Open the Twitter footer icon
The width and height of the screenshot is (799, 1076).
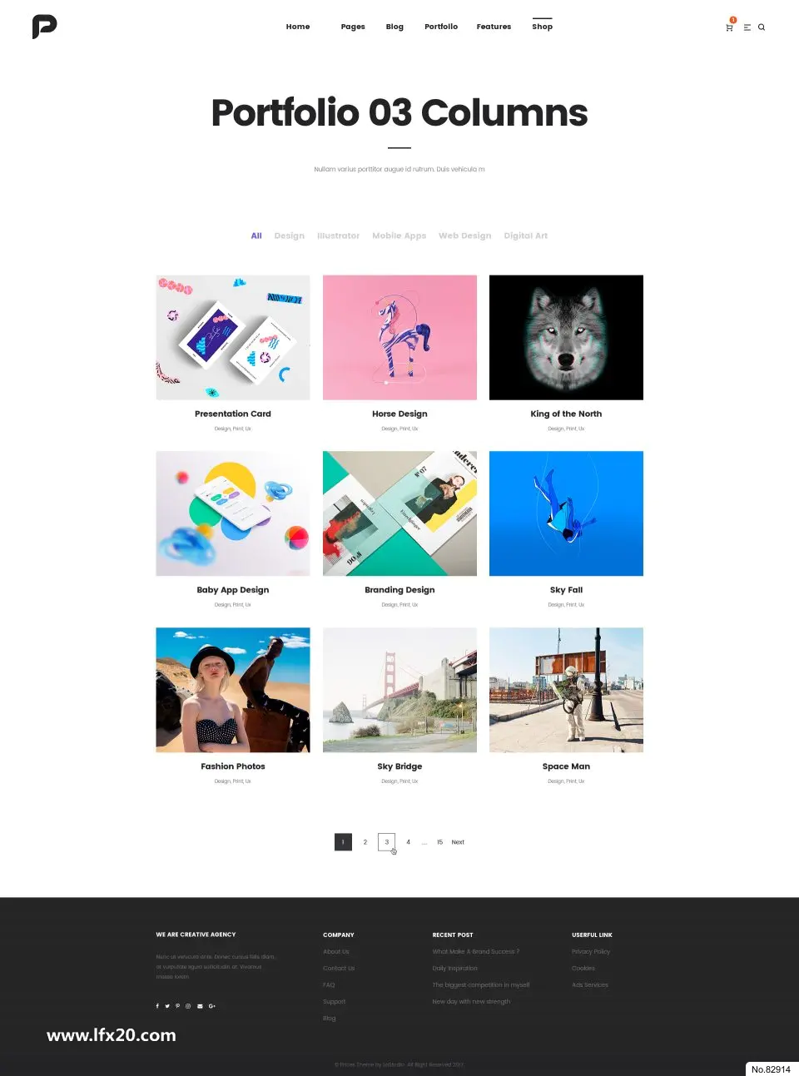(167, 1006)
